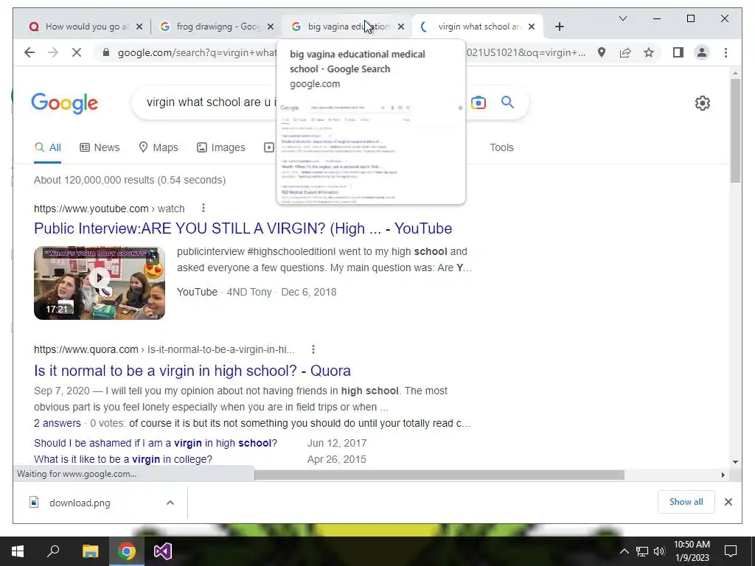Close the 'frog drawigng' tab
Image resolution: width=755 pixels, height=566 pixels.
tap(271, 27)
